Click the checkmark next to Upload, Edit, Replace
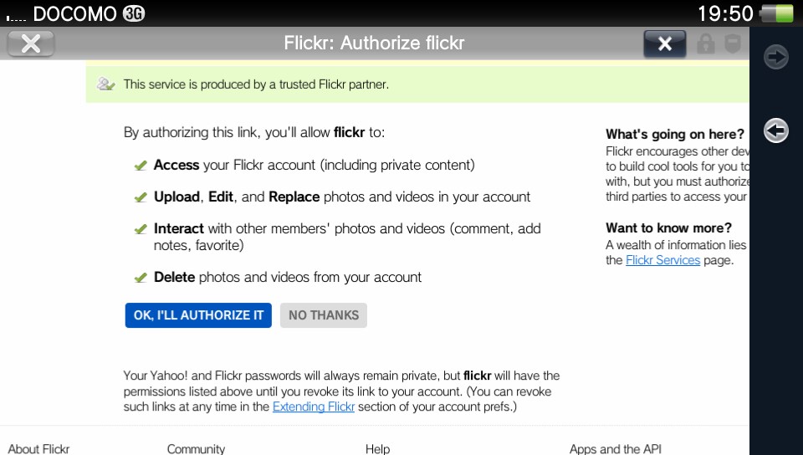 (141, 197)
